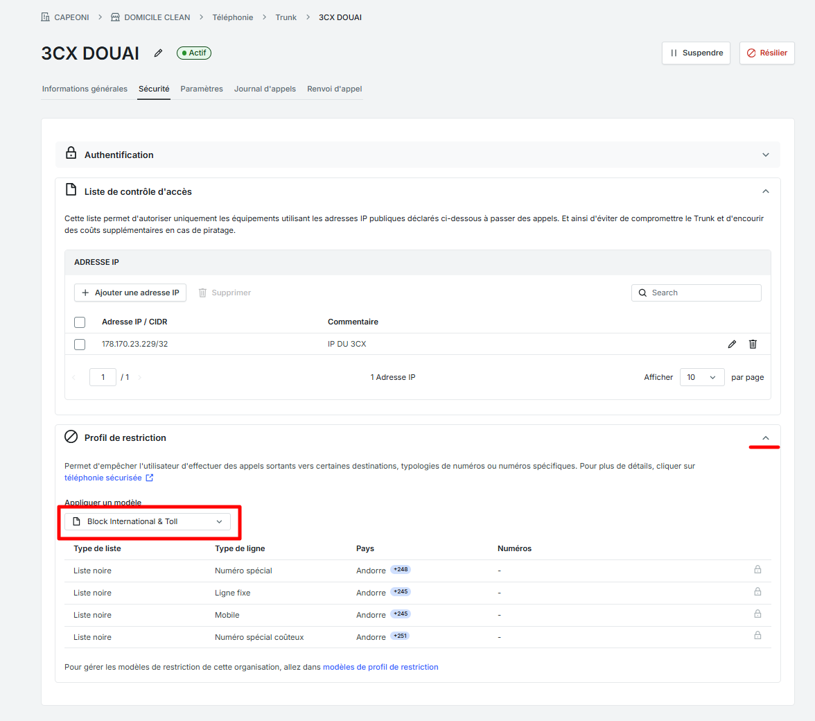The height and width of the screenshot is (721, 815).
Task: Navigate to Téléphonie breadcrumb
Action: [x=233, y=17]
